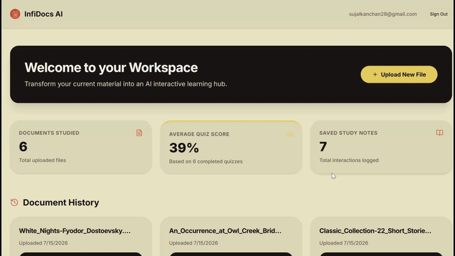Screen dimensions: 455x256
Task: Open the An_Occurrence_at_Owl_Creek_Brid... document
Action: tap(225, 231)
